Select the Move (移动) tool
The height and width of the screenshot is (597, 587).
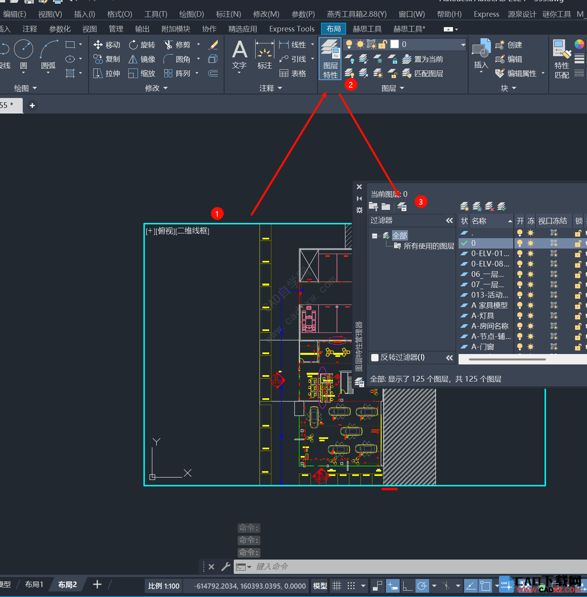click(106, 45)
